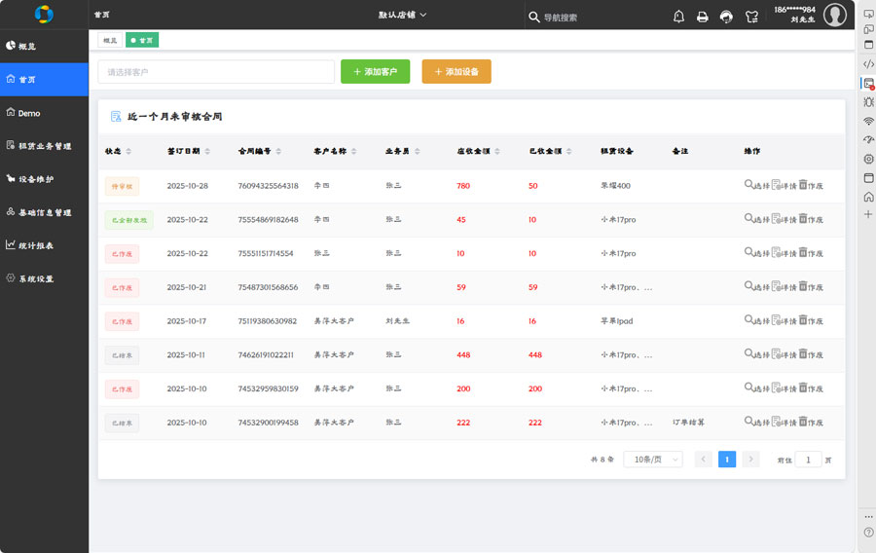876x553 pixels.
Task: Click the Wi-Fi icon in the right sidebar
Action: [868, 121]
